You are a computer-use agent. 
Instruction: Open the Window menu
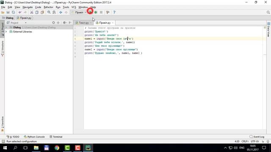pos(83,7)
